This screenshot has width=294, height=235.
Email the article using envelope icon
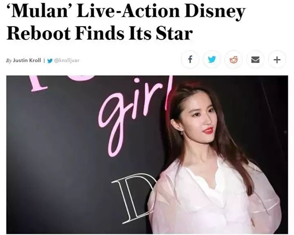coord(255,60)
